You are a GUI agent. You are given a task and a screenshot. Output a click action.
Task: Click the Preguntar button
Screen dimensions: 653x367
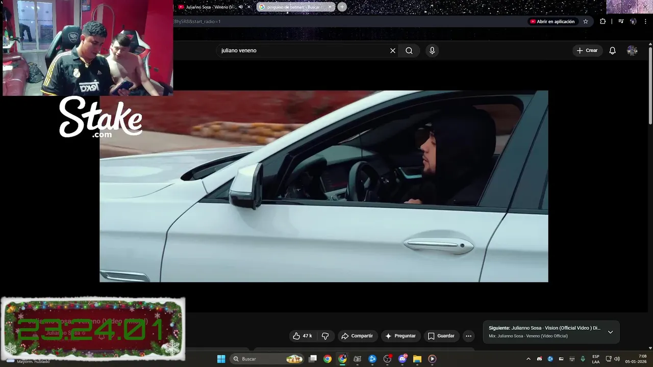click(400, 336)
